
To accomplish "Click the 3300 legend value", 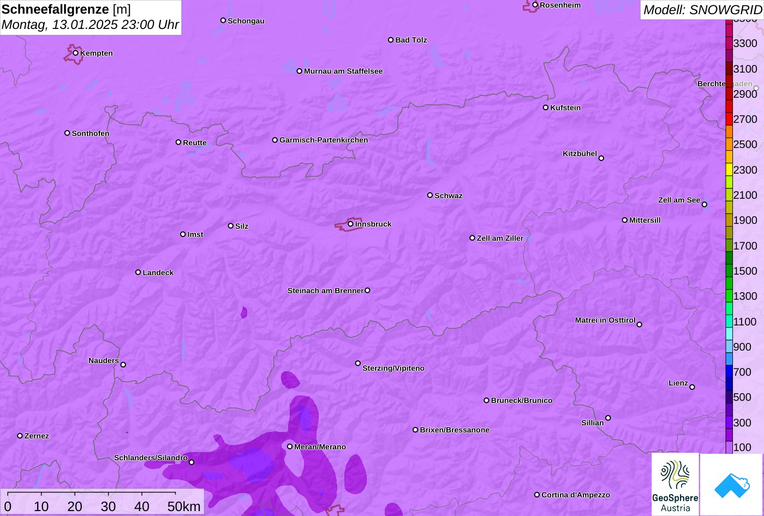I will [745, 43].
